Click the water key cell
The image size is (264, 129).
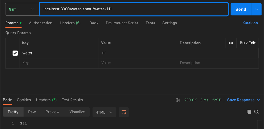(x=59, y=53)
